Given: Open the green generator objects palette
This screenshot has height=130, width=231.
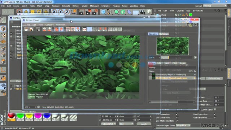Looking at the screenshot, I should click(116, 12).
